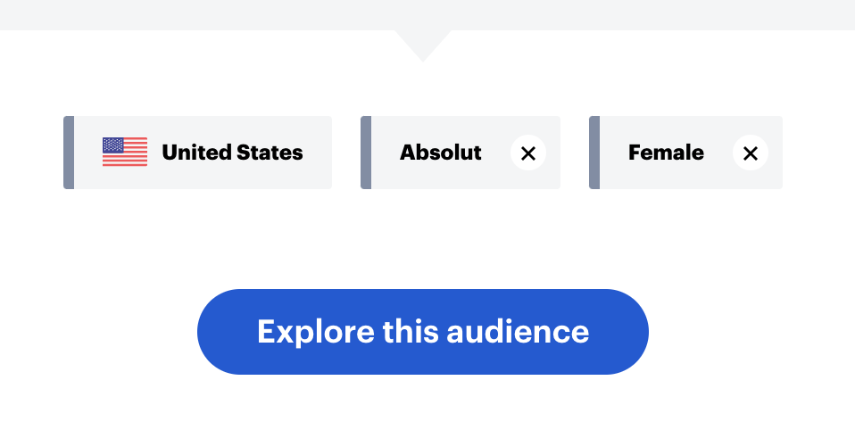This screenshot has width=855, height=430.
Task: Click the "United States" text label
Action: (232, 153)
